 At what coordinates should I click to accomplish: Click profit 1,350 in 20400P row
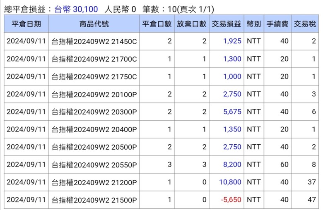[232, 129]
